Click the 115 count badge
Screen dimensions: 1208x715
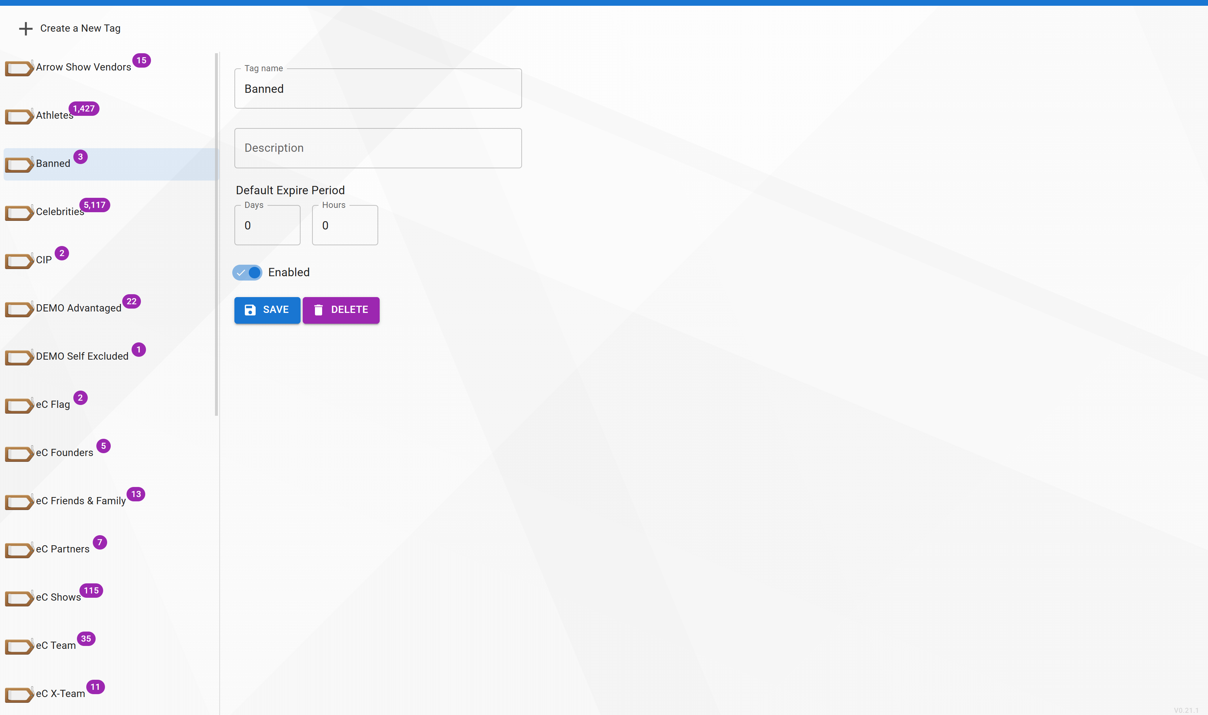91,591
